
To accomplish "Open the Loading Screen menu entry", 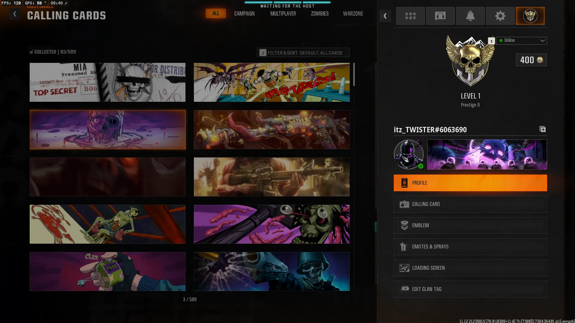I will pos(470,268).
